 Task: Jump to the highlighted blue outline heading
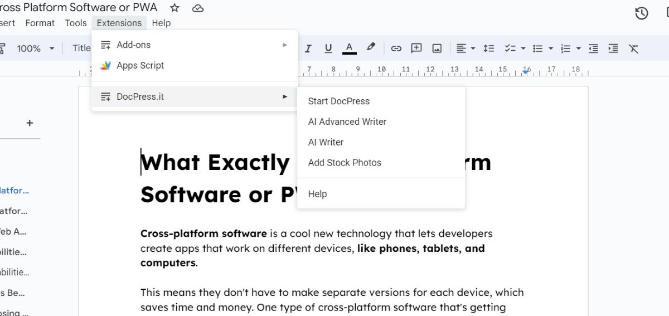point(14,191)
